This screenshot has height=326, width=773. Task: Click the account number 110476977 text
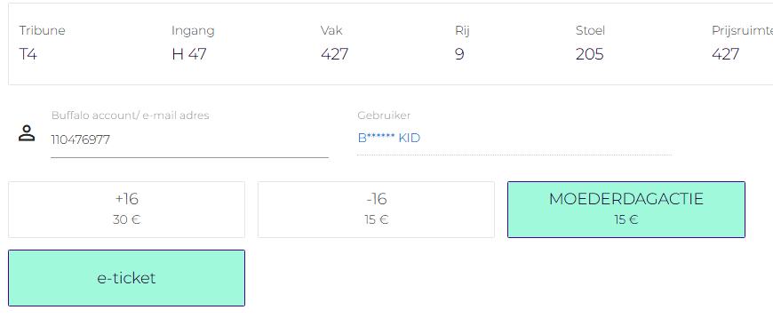pos(81,140)
